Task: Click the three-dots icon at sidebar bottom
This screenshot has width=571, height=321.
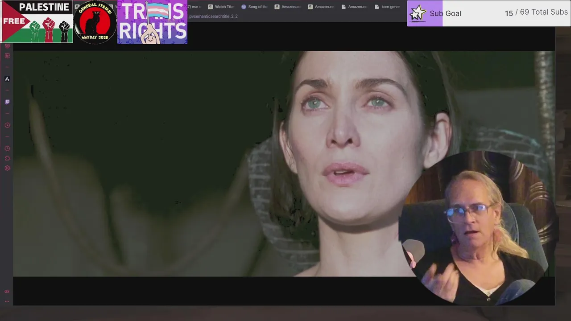Action: [7, 301]
